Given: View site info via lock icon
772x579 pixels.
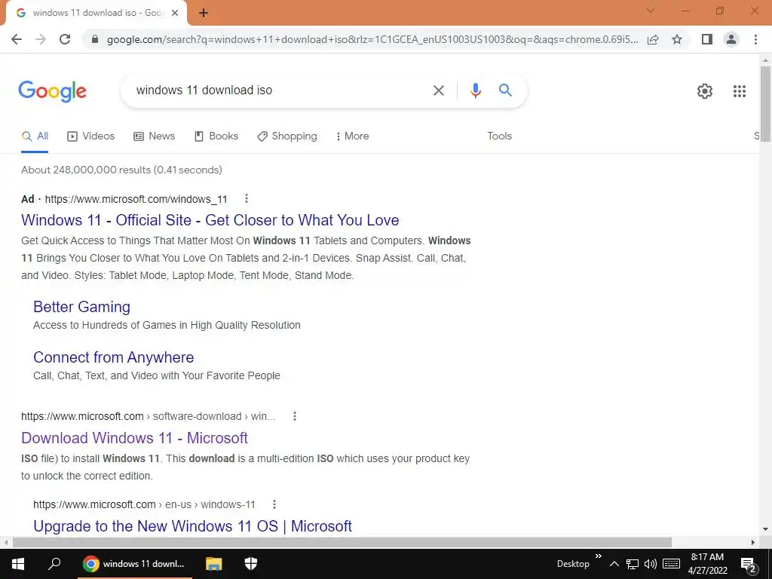Looking at the screenshot, I should [x=96, y=39].
